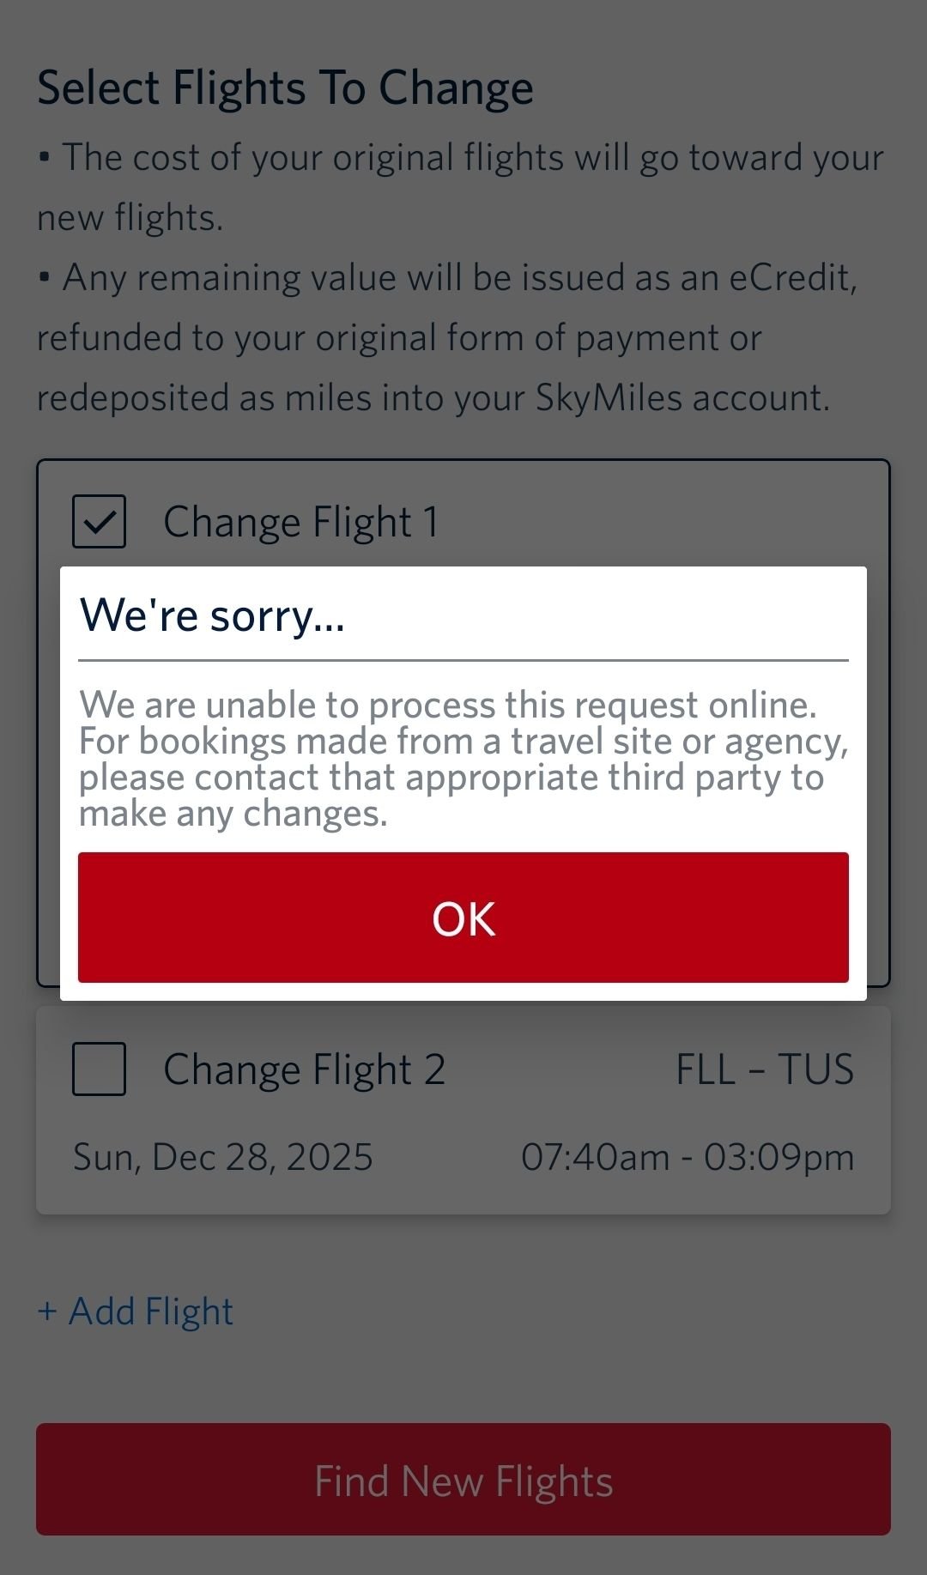Tap the + Add Flight link

(x=136, y=1311)
